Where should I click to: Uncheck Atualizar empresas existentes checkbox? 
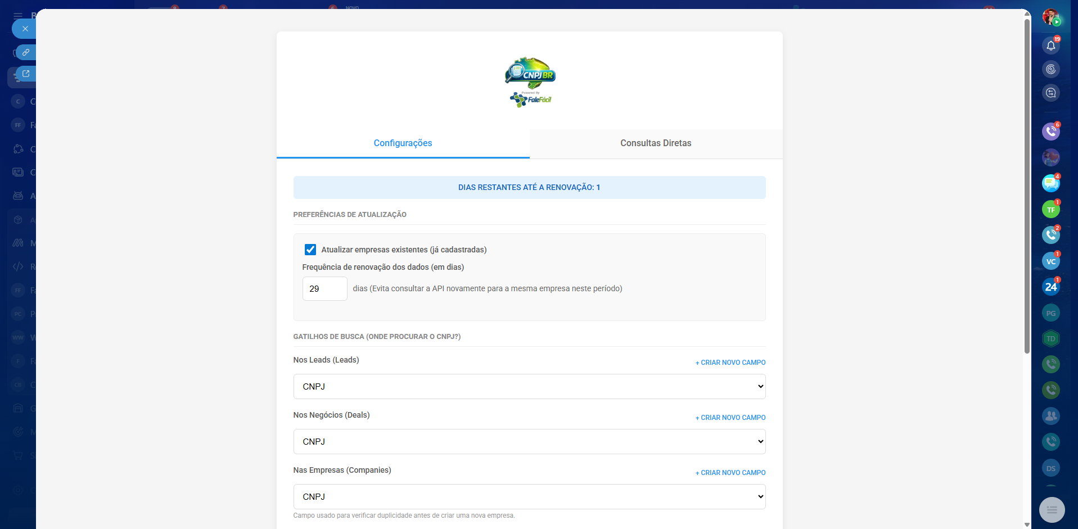pos(310,250)
